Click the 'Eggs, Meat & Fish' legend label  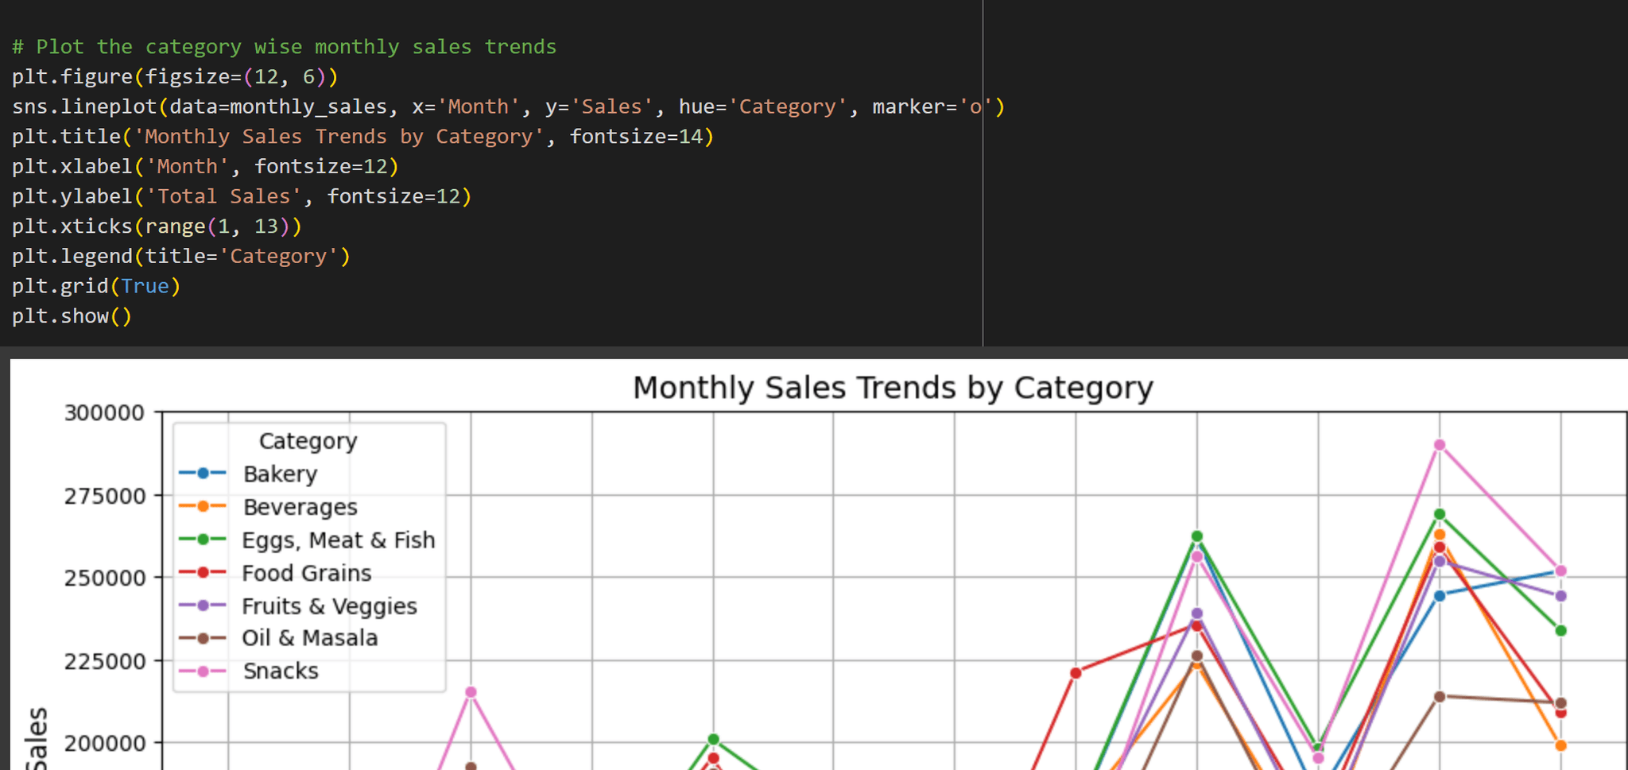[x=339, y=540]
